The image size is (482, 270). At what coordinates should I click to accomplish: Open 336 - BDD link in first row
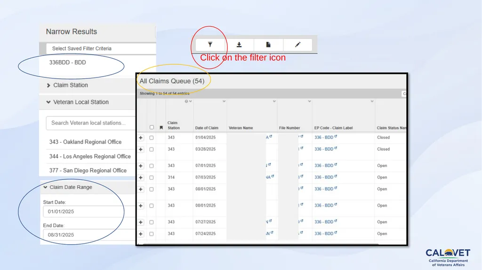coord(324,138)
